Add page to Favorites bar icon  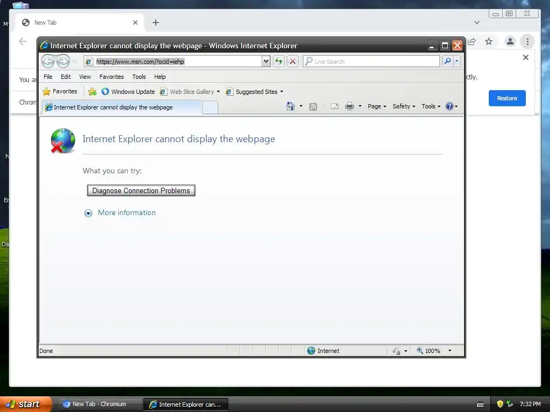[x=92, y=92]
